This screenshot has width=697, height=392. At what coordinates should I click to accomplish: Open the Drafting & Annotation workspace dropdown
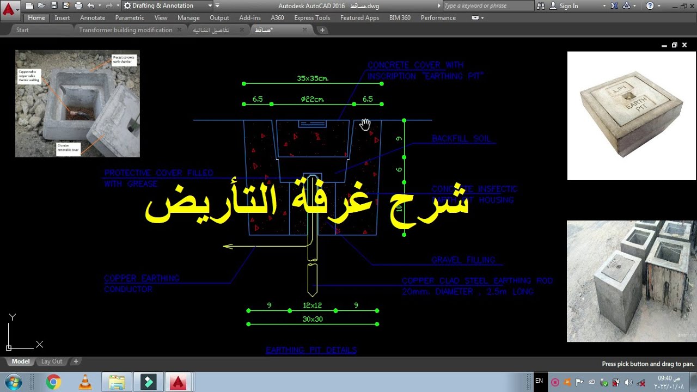[168, 5]
